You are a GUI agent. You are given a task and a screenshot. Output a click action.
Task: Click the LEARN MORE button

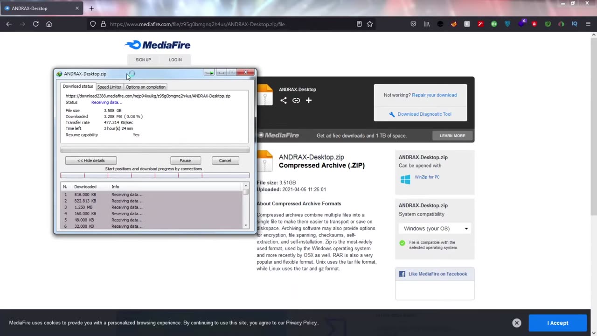click(452, 135)
